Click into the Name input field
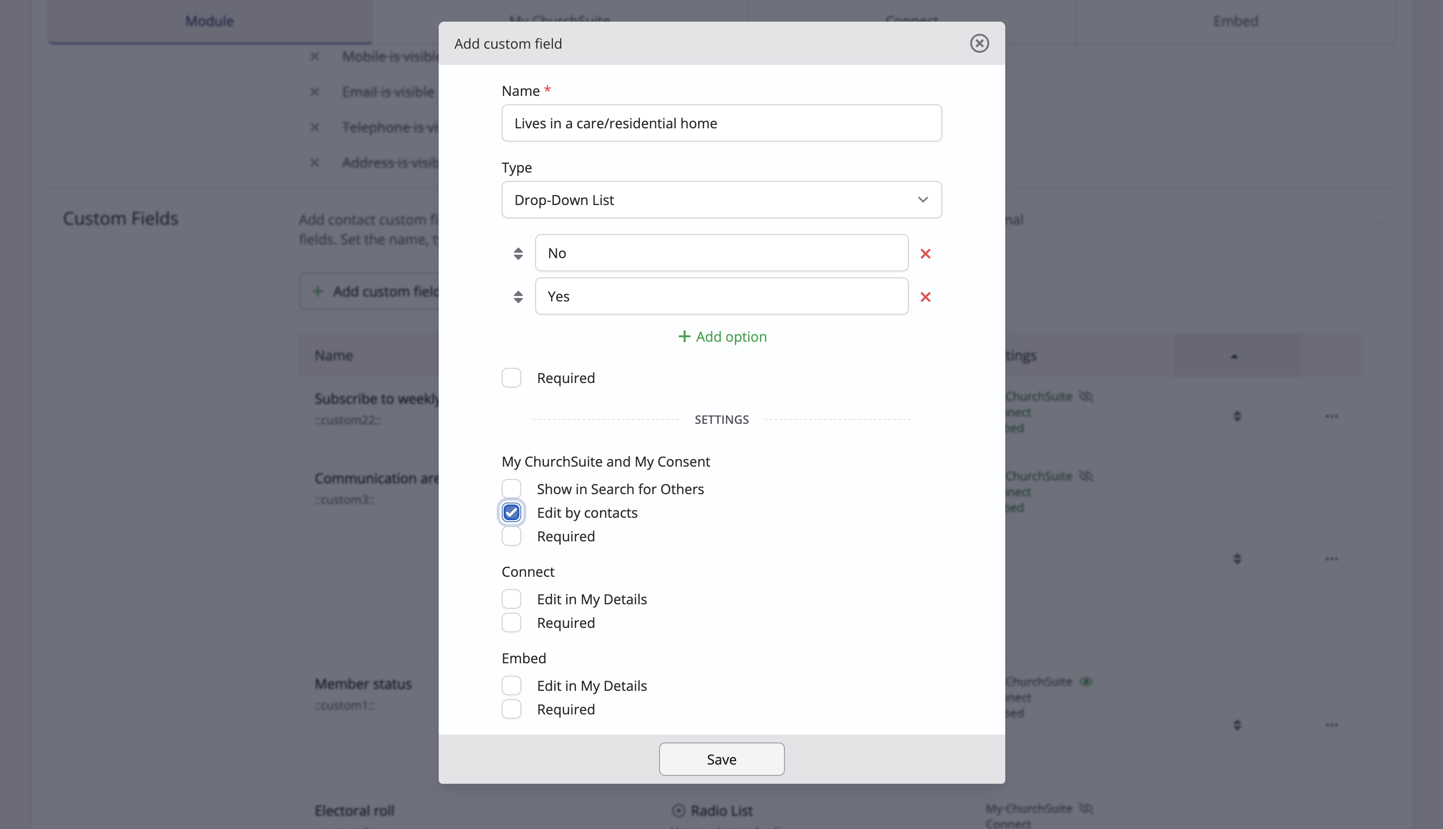Image resolution: width=1443 pixels, height=829 pixels. click(721, 123)
